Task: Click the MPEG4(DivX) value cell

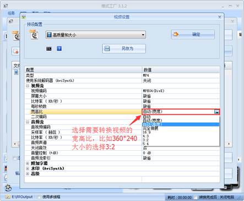Action: [x=181, y=91]
